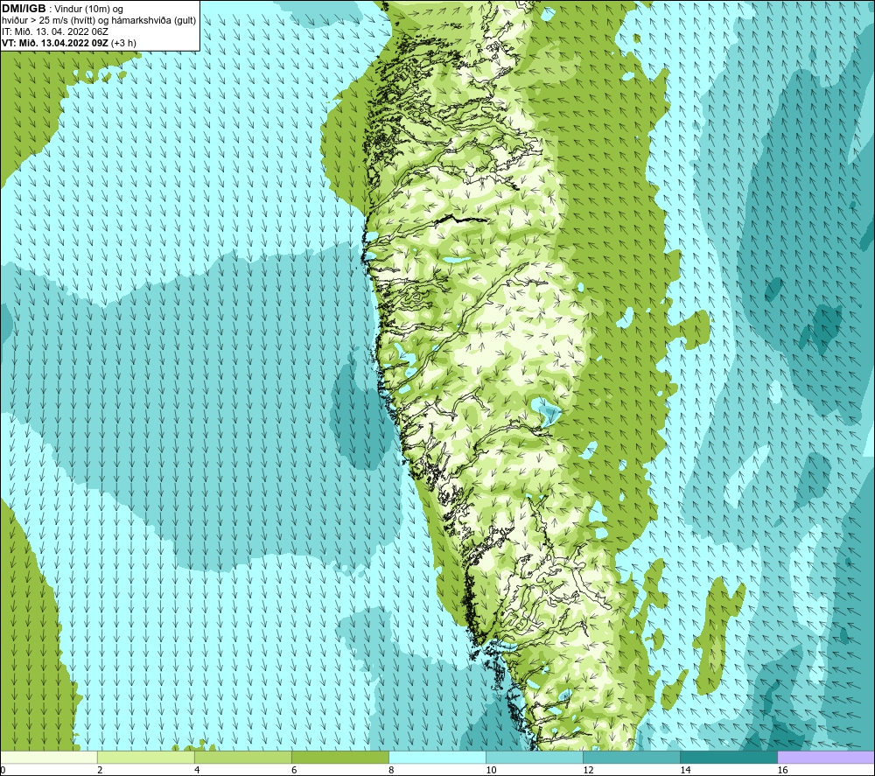Screen dimensions: 875x776
Task: Click the "hviður > 25 m/s (hvítt)" line
Action: pos(48,21)
